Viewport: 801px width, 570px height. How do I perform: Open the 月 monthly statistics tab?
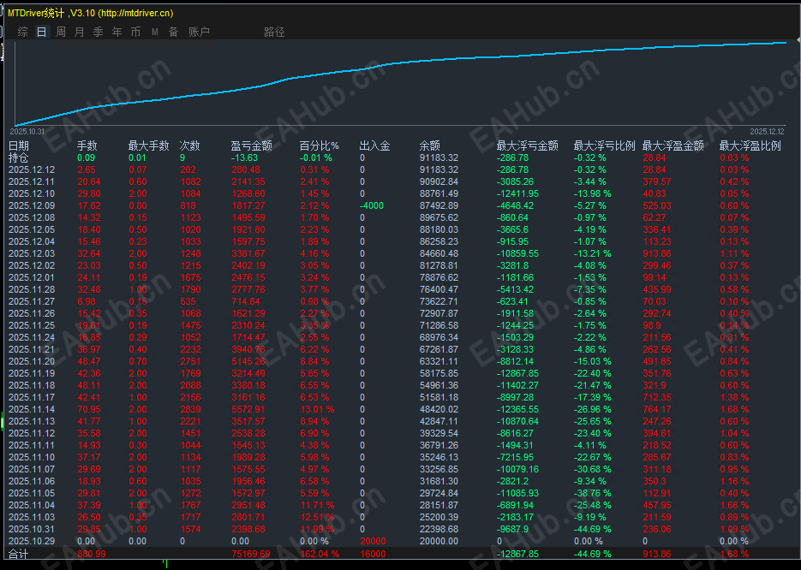click(79, 33)
